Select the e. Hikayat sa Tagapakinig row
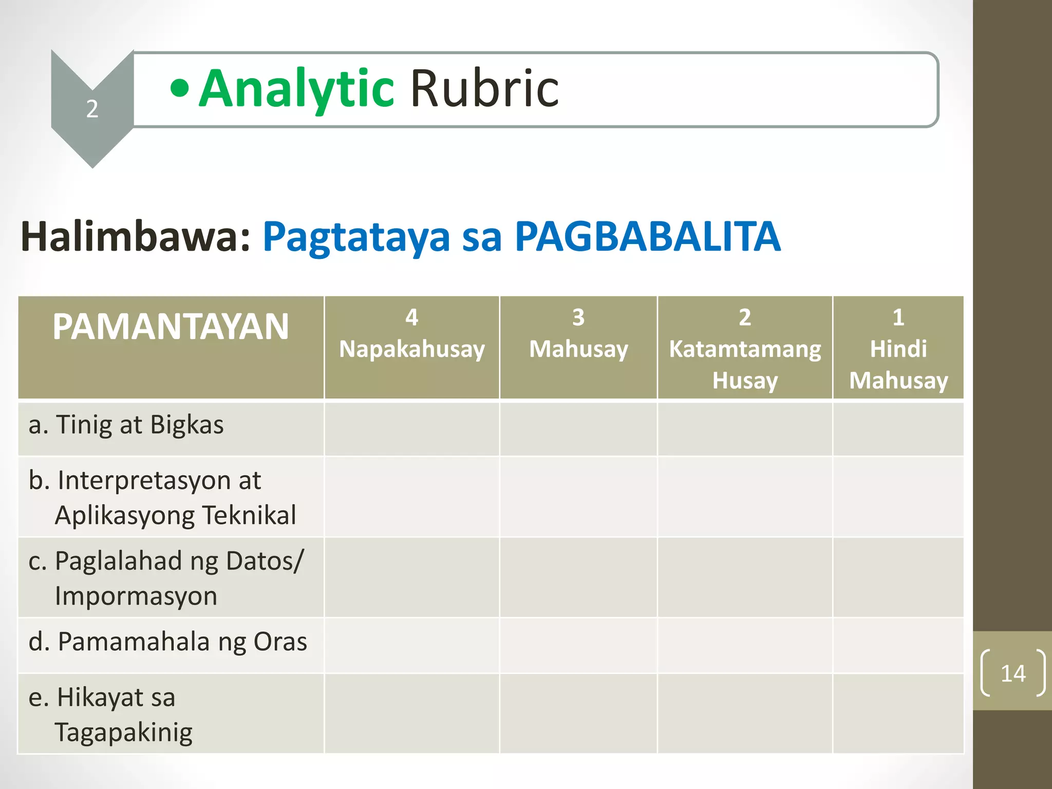The height and width of the screenshot is (789, 1052). point(491,713)
